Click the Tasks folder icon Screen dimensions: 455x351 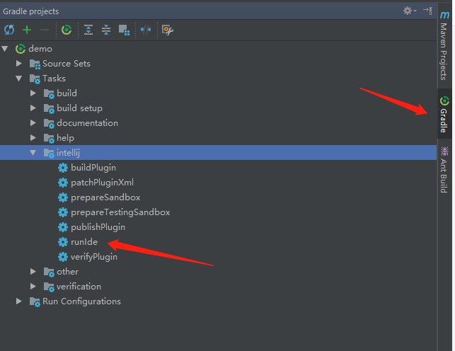pyautogui.click(x=35, y=79)
